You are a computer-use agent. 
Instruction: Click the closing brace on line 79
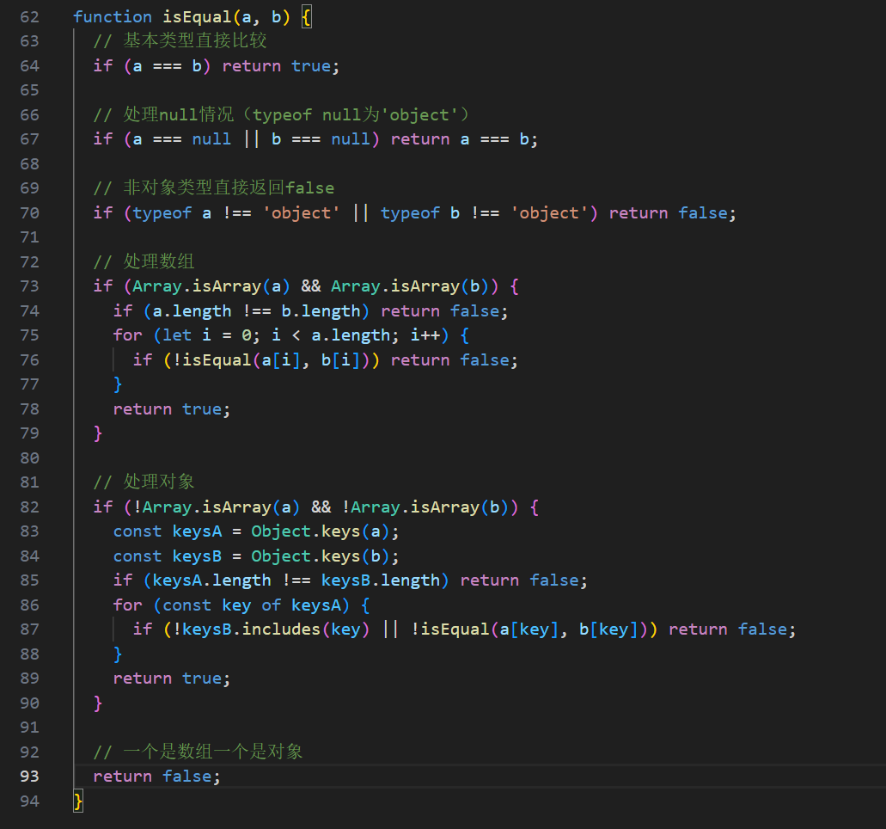(x=98, y=433)
